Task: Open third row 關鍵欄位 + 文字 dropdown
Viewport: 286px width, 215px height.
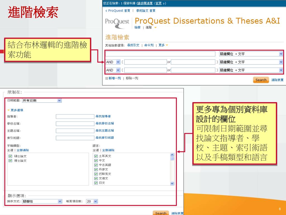Action: click(251, 70)
